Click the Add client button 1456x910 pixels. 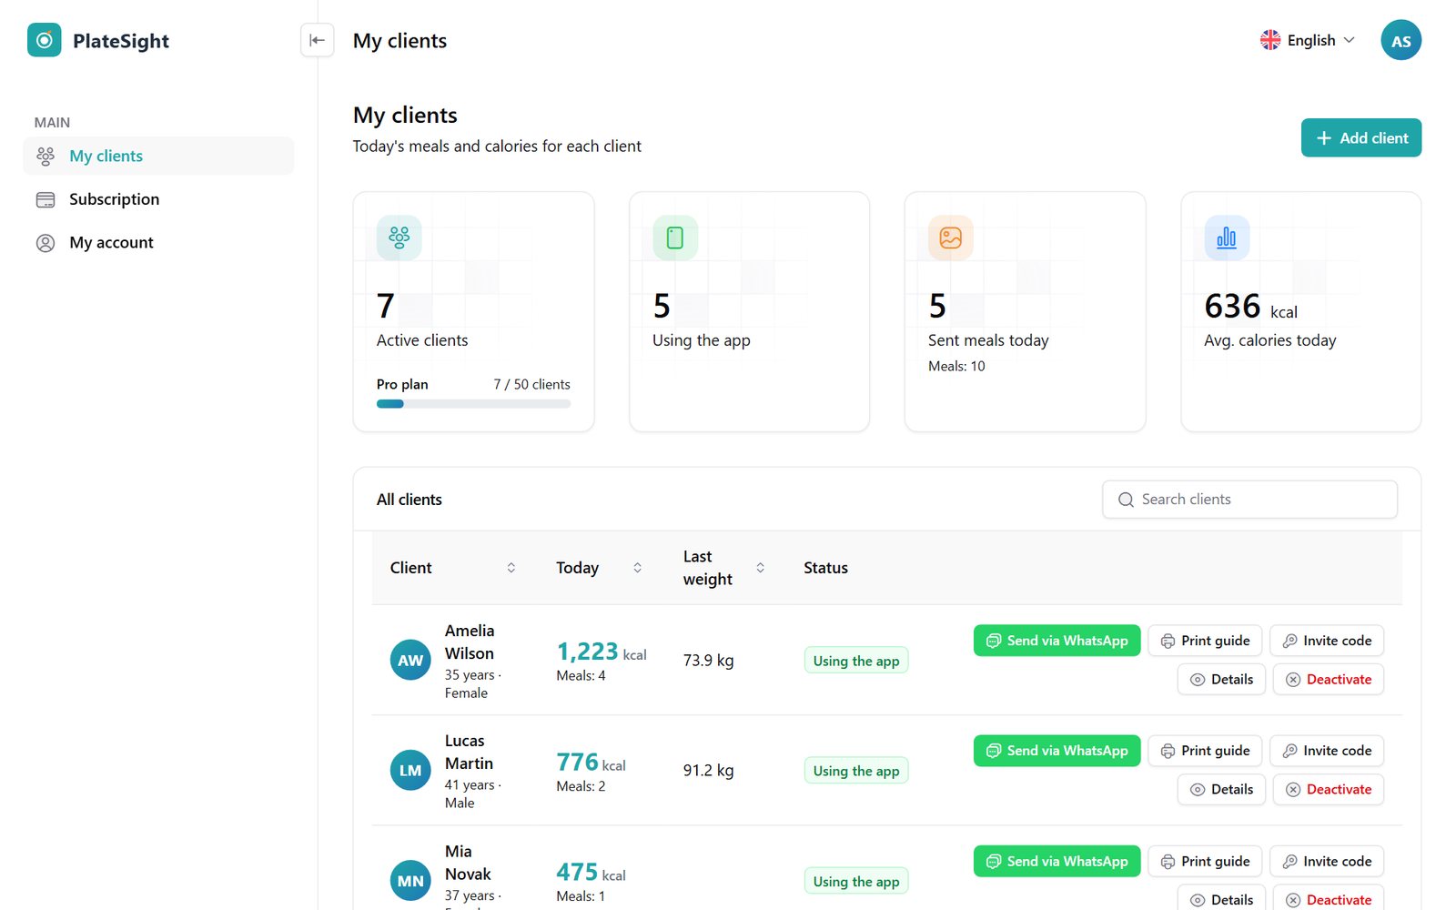[x=1360, y=137]
